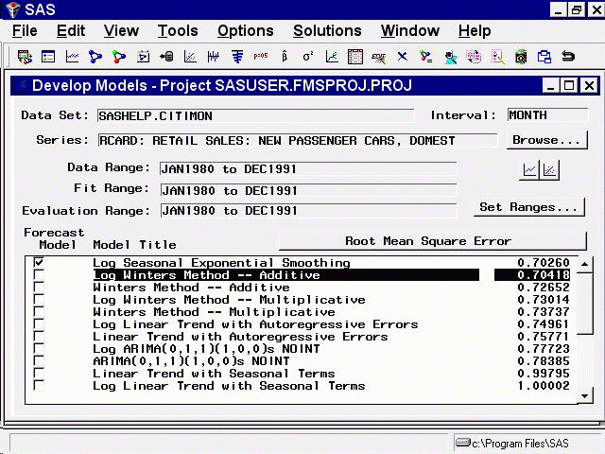This screenshot has width=605, height=454.
Task: Click the left series graph button below Browse
Action: pos(530,170)
